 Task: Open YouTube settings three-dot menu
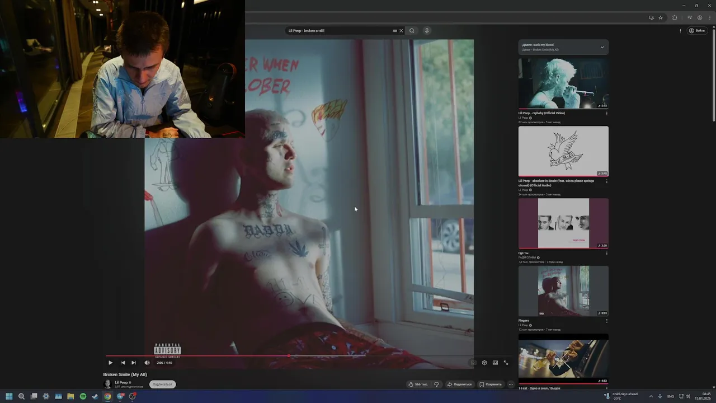680,31
